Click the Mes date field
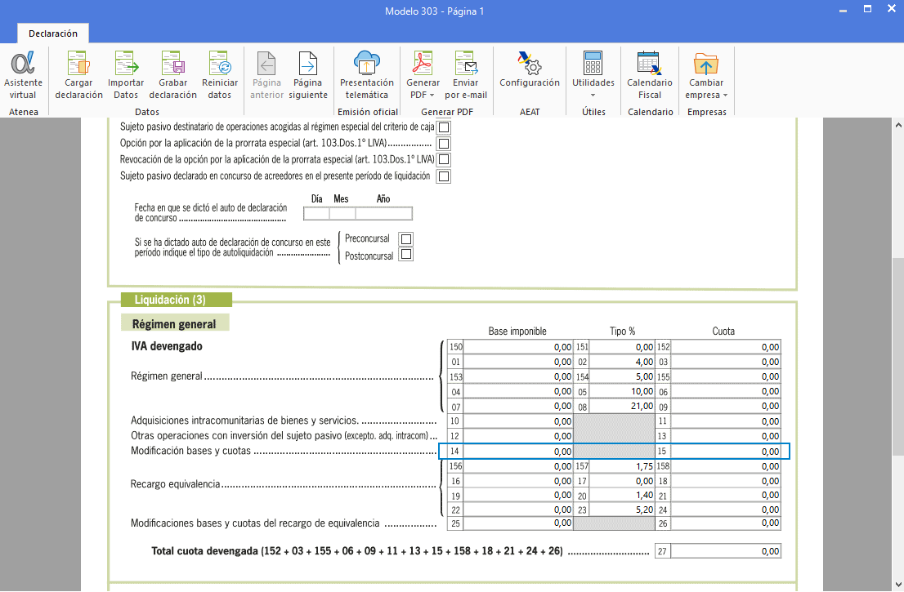This screenshot has width=904, height=592. [x=342, y=214]
